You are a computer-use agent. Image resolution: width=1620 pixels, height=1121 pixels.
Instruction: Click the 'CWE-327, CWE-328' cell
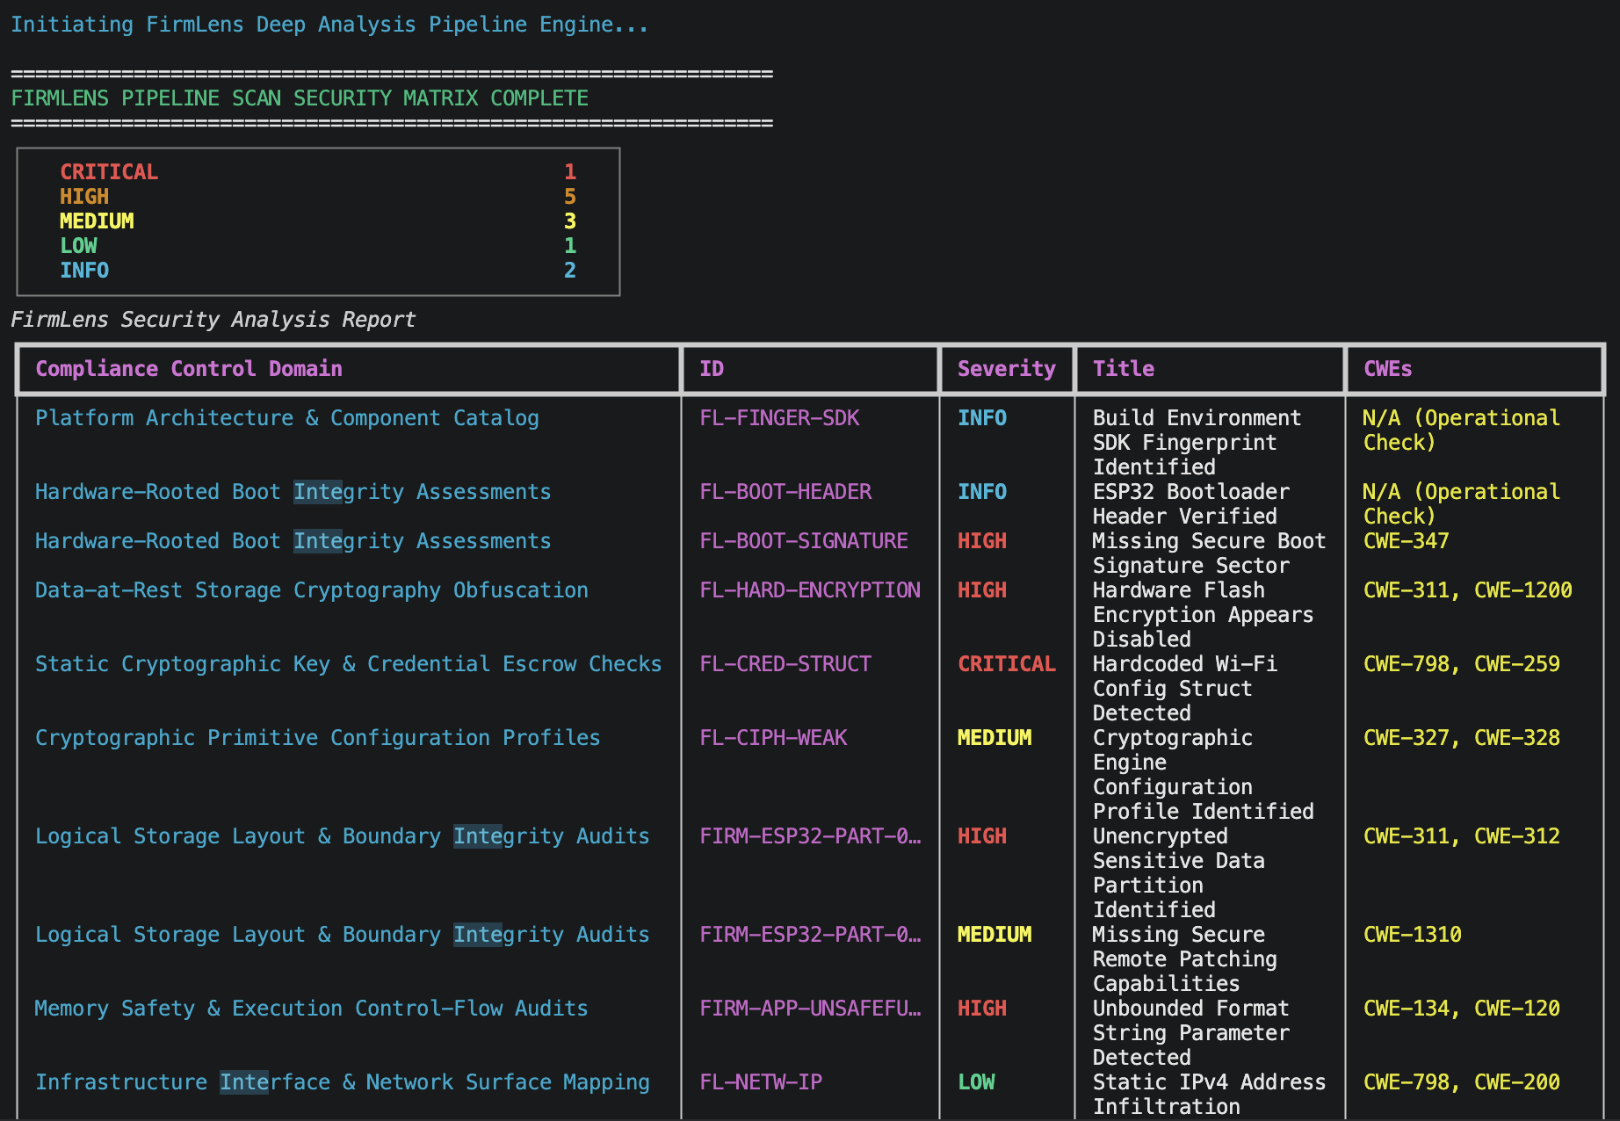(x=1462, y=738)
